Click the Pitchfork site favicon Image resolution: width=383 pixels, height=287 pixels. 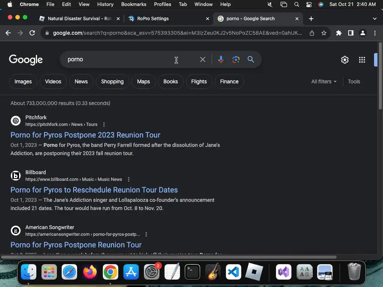[x=16, y=121]
